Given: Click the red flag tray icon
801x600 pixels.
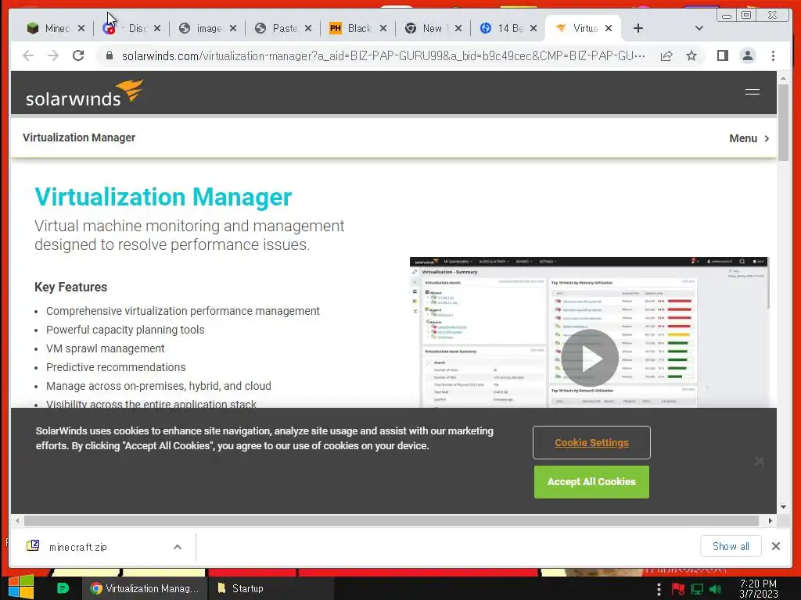Looking at the screenshot, I should [x=678, y=589].
